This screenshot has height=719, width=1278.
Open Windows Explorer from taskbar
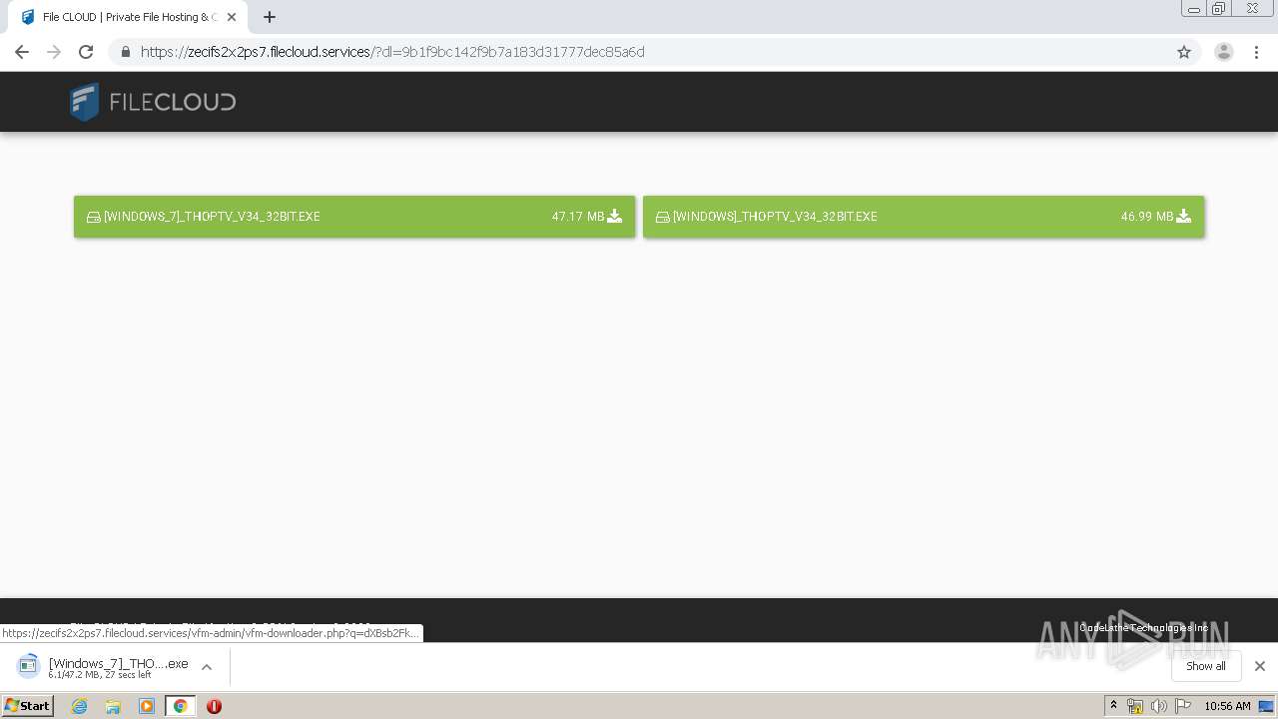click(113, 706)
